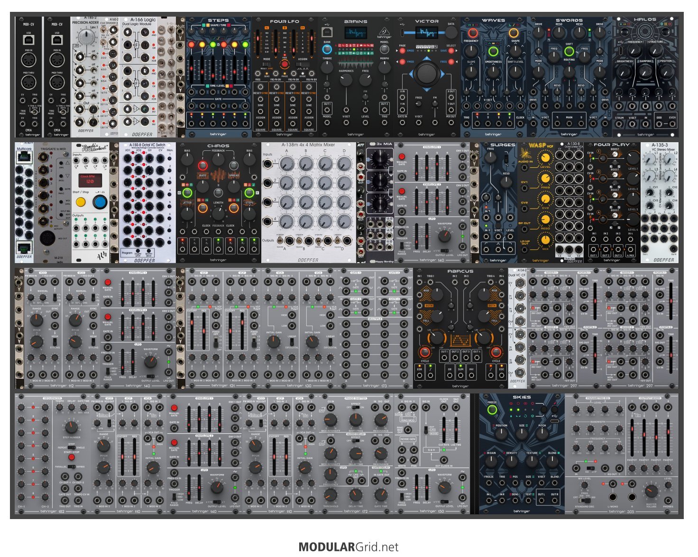This screenshot has height=557, width=698.
Task: Click the MODEL push button on BRAINS
Action: pos(385,49)
